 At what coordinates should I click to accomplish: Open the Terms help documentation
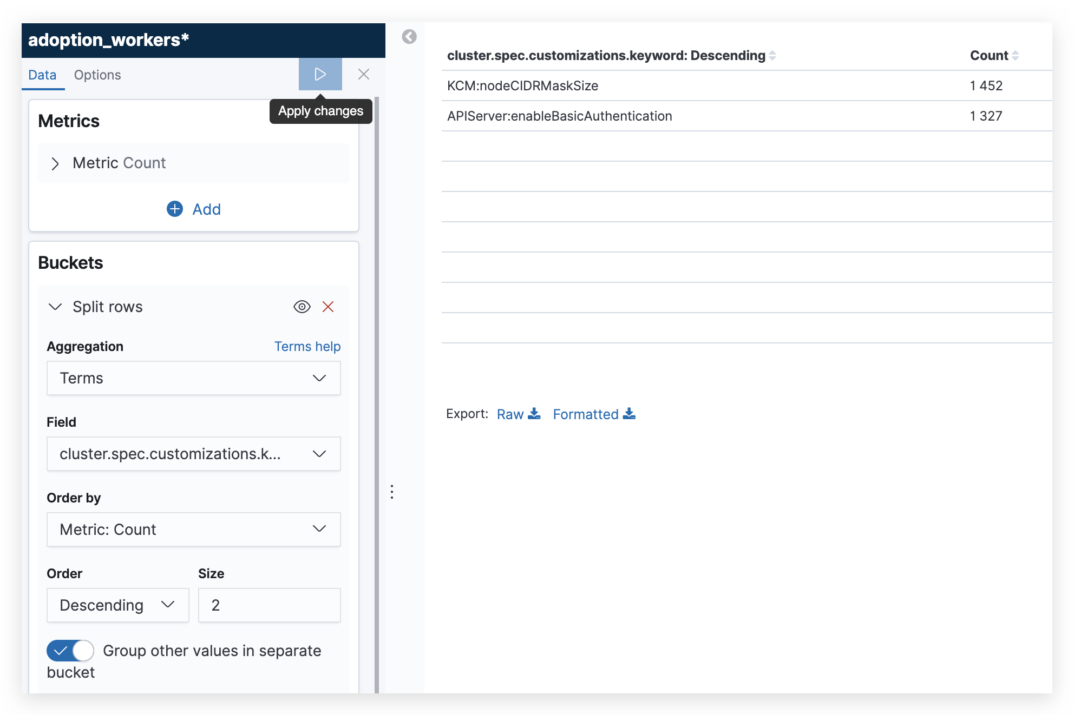[x=307, y=346]
